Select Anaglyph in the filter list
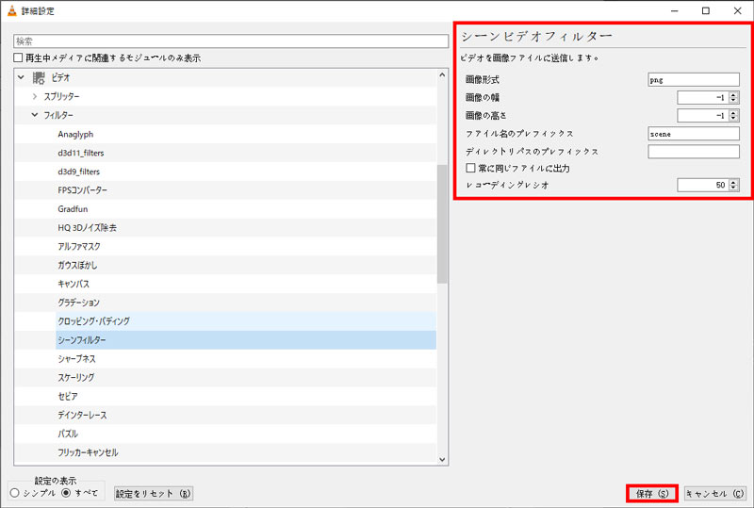The width and height of the screenshot is (754, 508). (75, 134)
